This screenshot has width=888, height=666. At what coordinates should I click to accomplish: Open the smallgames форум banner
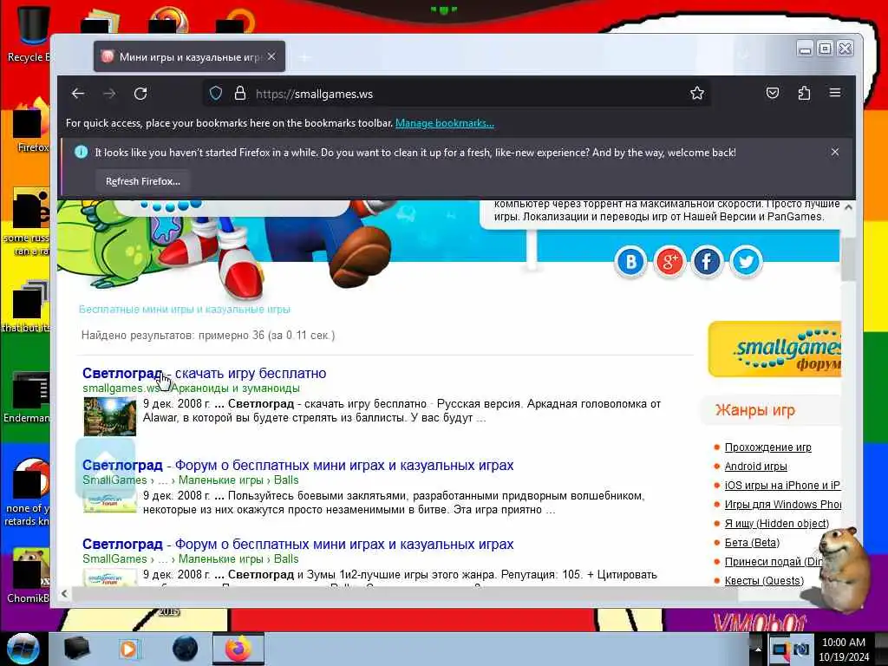774,349
